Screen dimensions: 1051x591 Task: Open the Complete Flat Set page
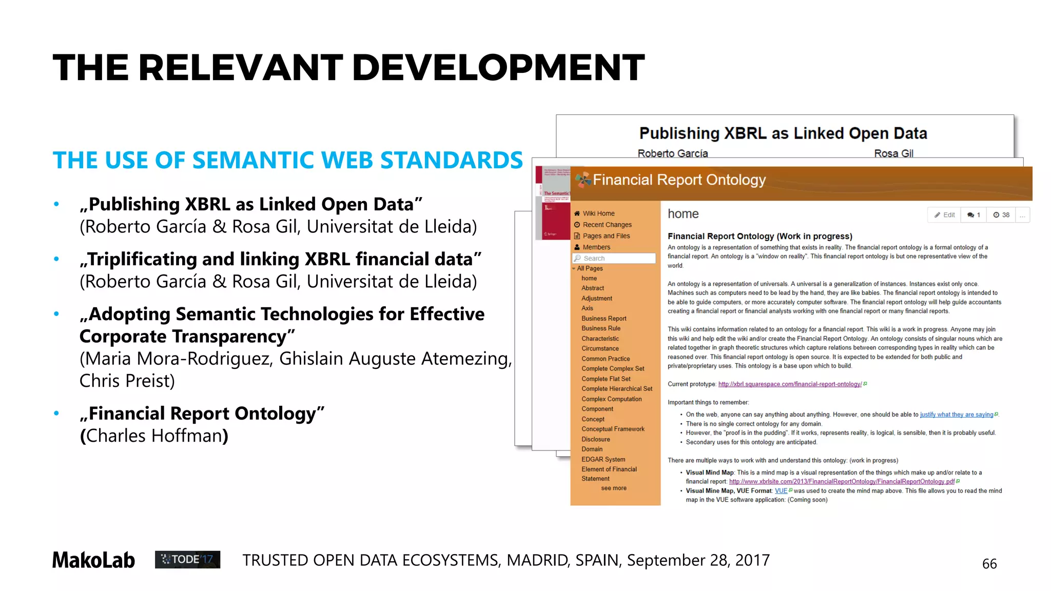606,379
